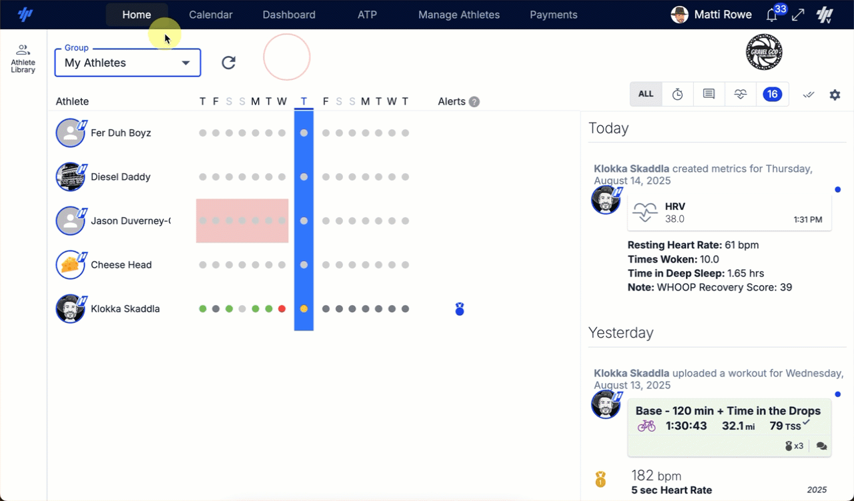Toggle the comments feed filter
Viewport: 854px width, 501px height.
point(709,95)
